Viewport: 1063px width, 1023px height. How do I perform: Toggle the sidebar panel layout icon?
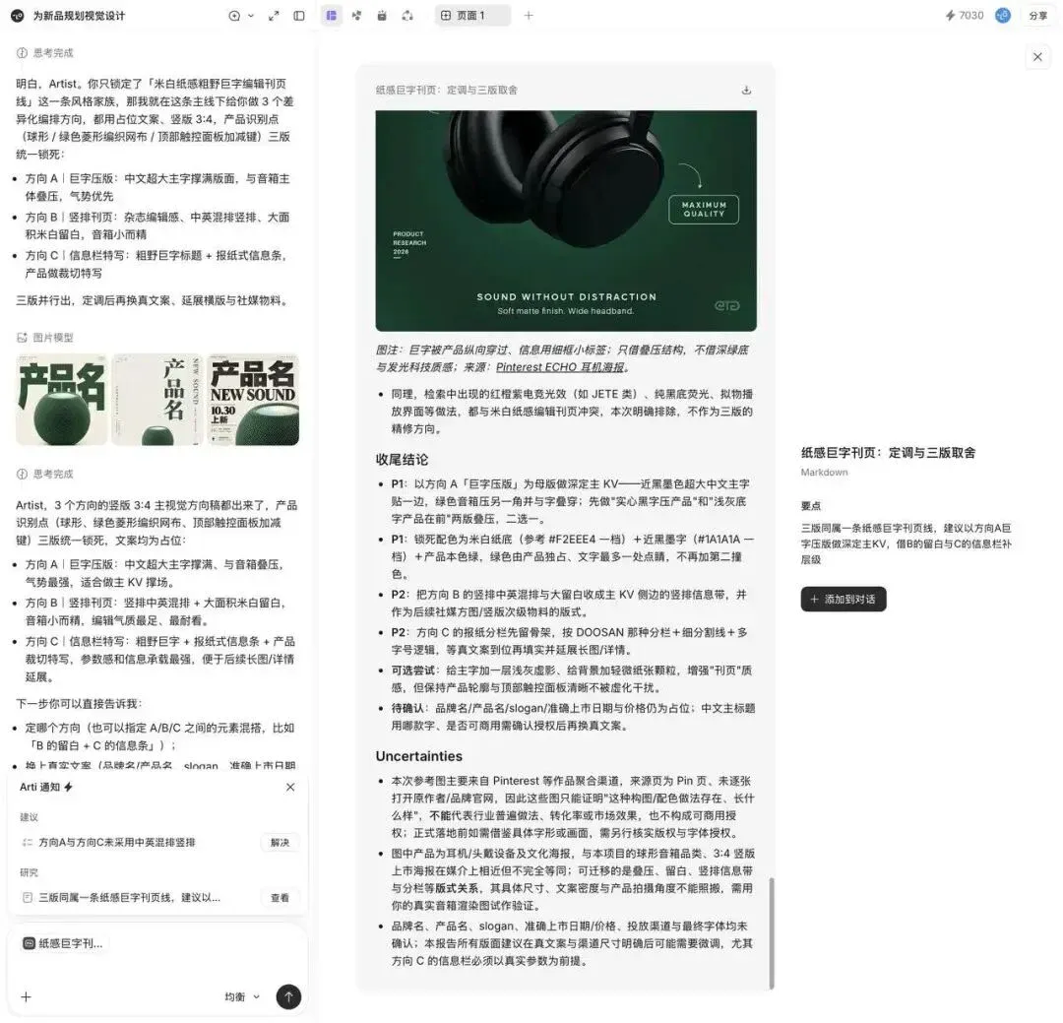[299, 16]
